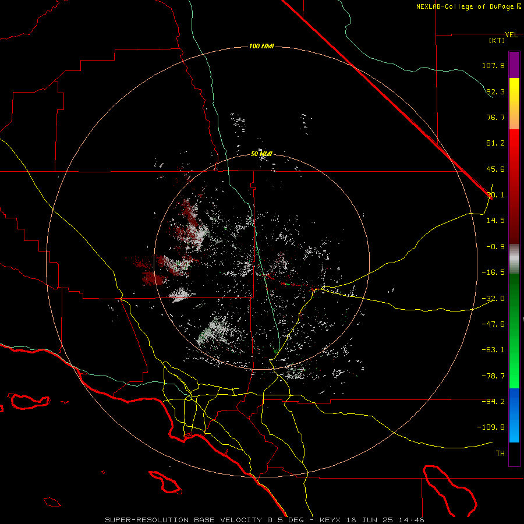The width and height of the screenshot is (524, 524).
Task: Click the -78.7 value on the velocity scale
Action: (493, 376)
